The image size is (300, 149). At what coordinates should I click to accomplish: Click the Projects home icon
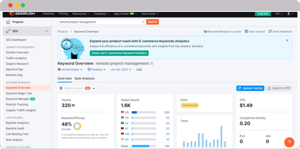tap(8, 22)
